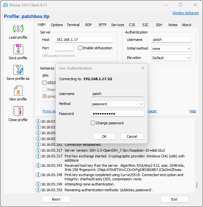Click log text Remaining authentication methods

[109, 190]
